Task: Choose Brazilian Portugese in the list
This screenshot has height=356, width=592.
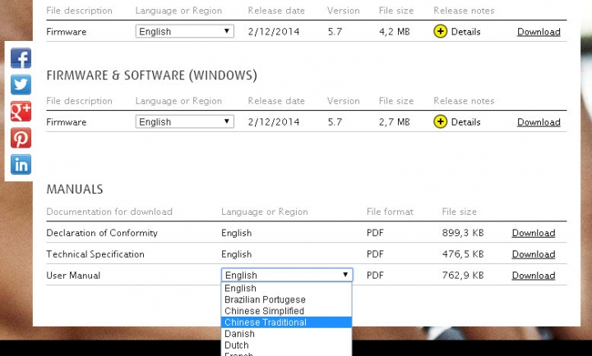Action: 286,299
